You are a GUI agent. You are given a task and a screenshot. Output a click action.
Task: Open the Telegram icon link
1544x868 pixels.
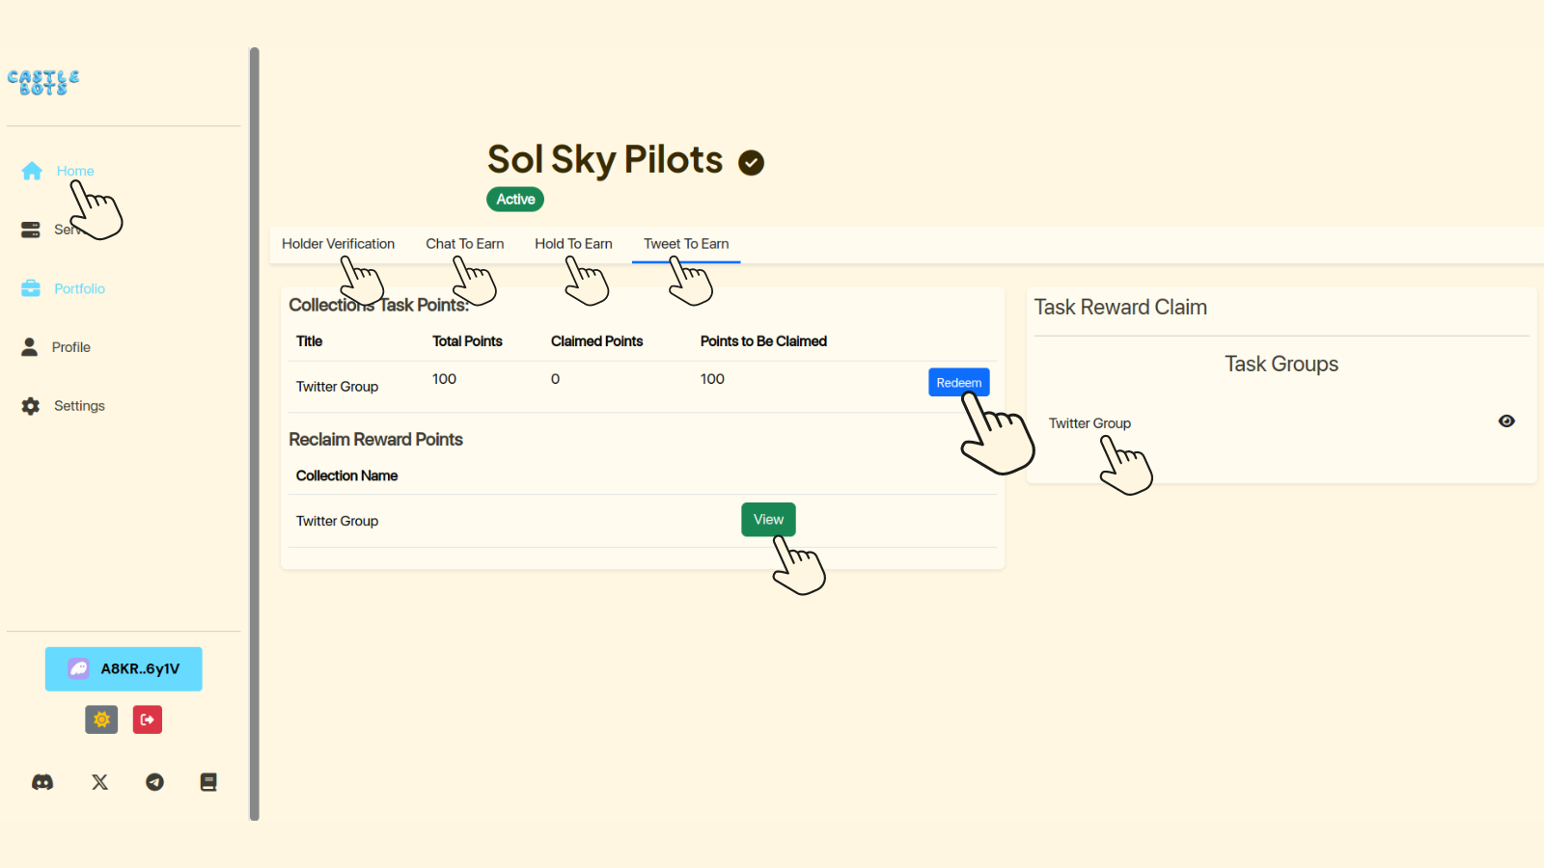click(x=154, y=782)
